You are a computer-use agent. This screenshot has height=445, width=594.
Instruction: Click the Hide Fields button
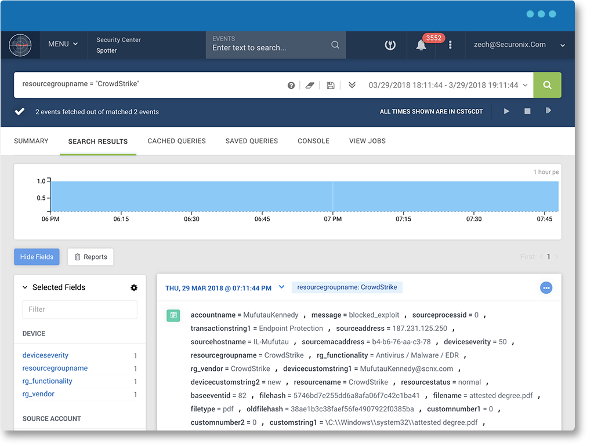37,257
